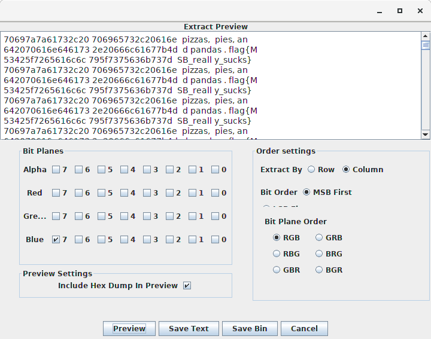Check the Blue bit 6 checkbox
Image resolution: width=431 pixels, height=339 pixels.
79,240
